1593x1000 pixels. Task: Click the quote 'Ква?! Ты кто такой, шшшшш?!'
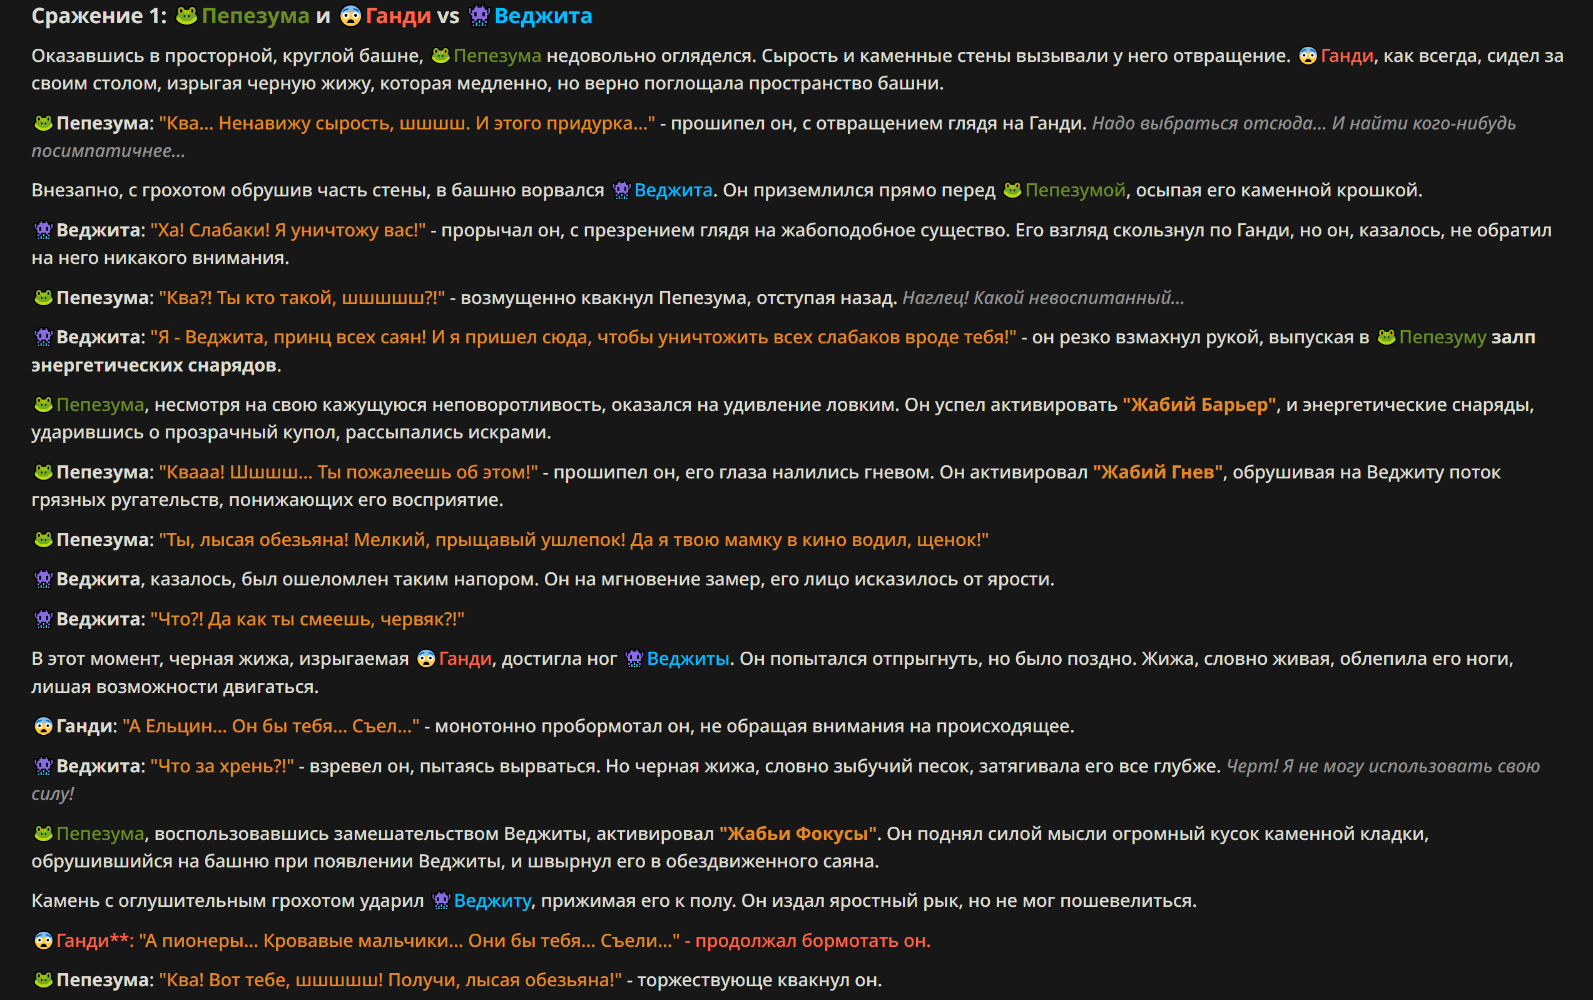pos(302,298)
